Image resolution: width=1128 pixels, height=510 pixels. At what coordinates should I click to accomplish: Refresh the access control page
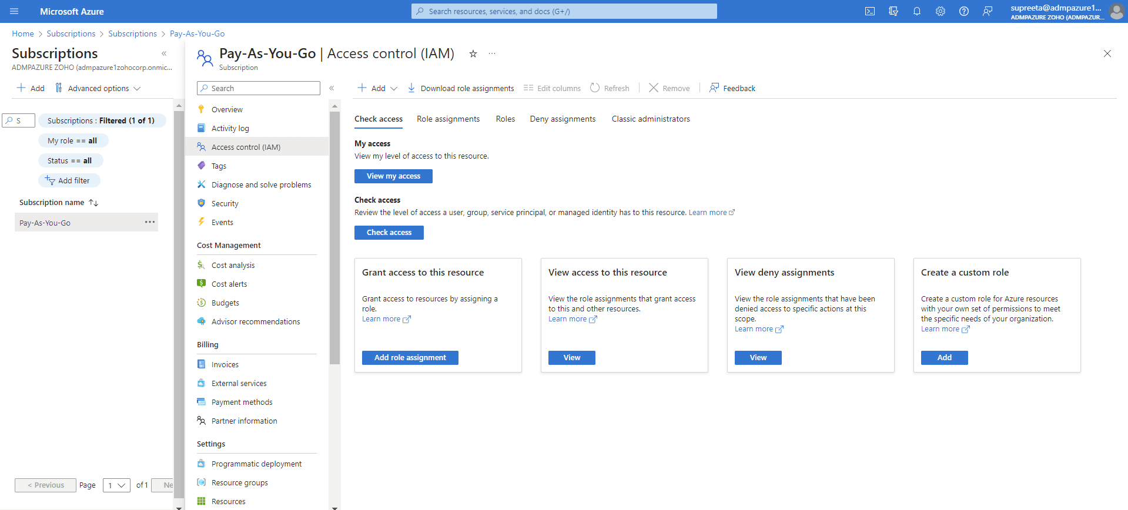pyautogui.click(x=610, y=88)
